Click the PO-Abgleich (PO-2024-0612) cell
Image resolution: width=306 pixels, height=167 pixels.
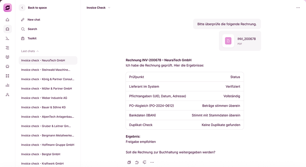151,106
